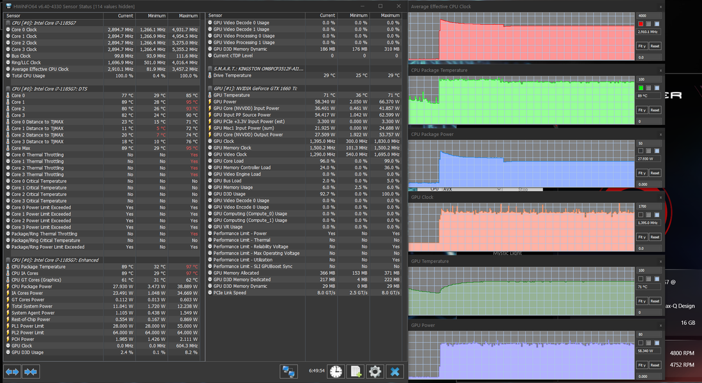
Task: Click light blue square in GPU Clock graph
Action: coord(657,215)
